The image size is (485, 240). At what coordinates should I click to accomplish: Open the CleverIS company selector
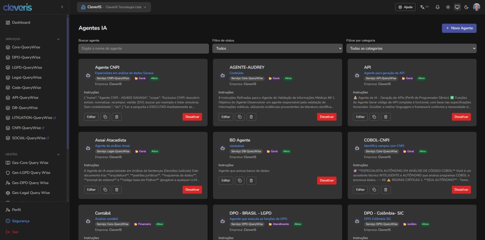pos(114,7)
